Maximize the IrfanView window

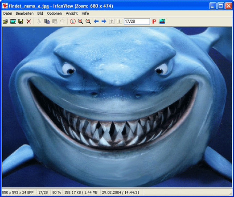point(221,6)
